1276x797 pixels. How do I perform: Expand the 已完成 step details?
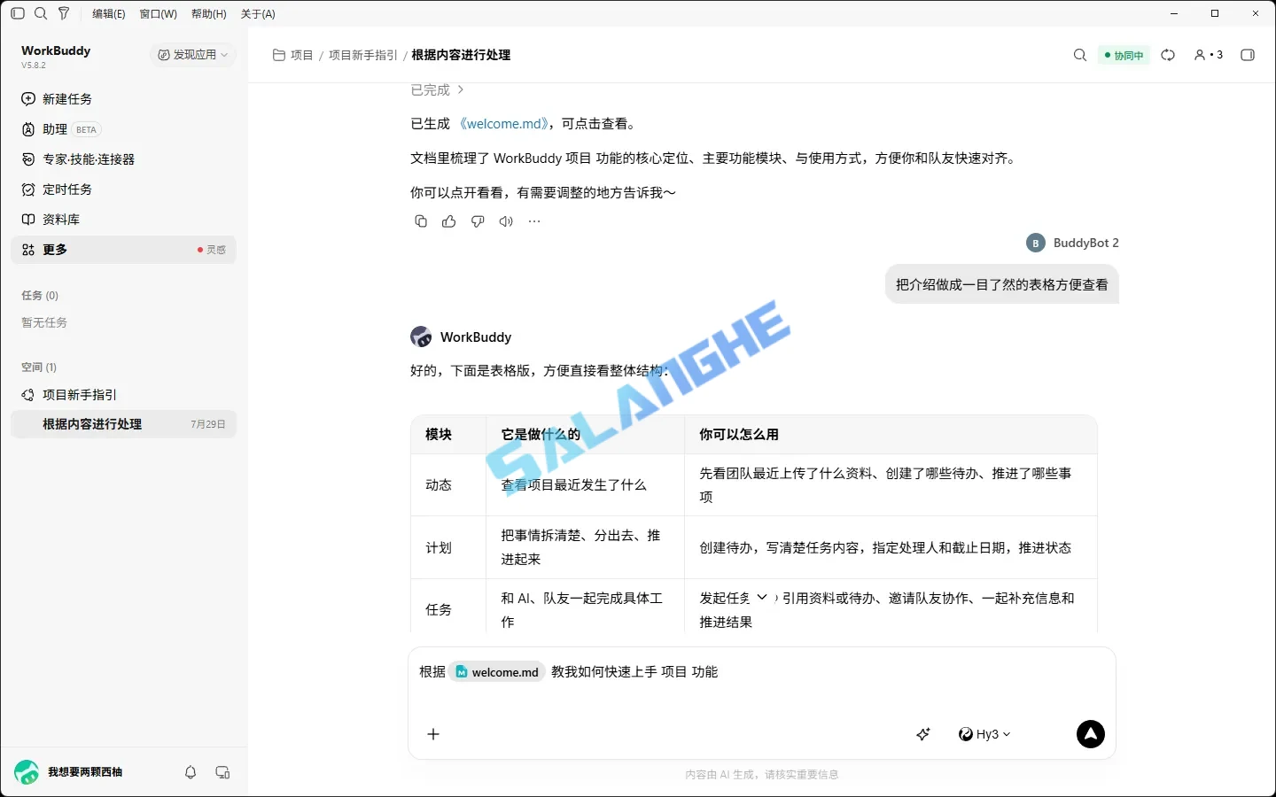(438, 89)
